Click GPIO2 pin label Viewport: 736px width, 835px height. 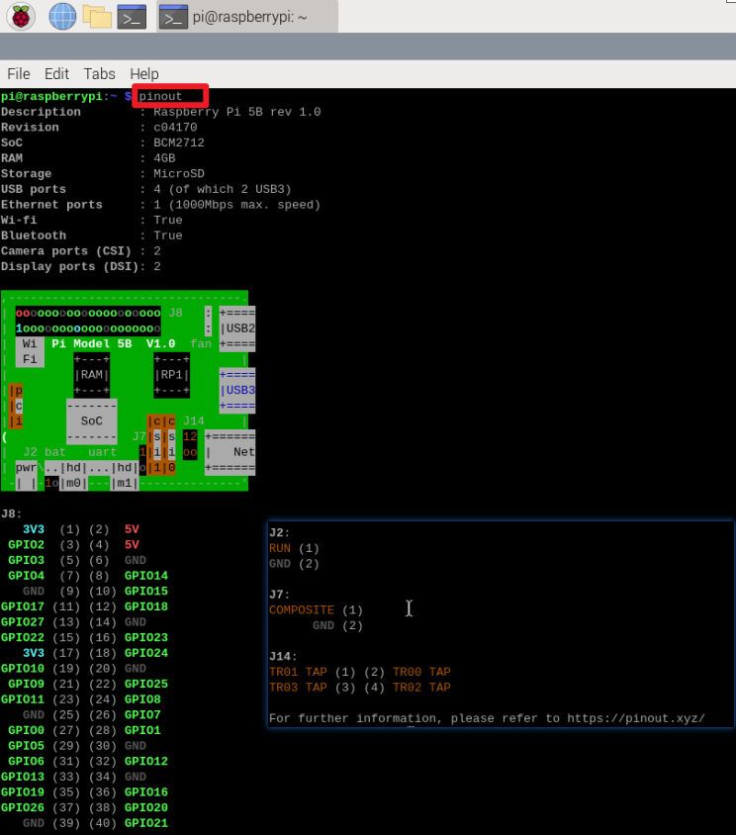click(26, 545)
